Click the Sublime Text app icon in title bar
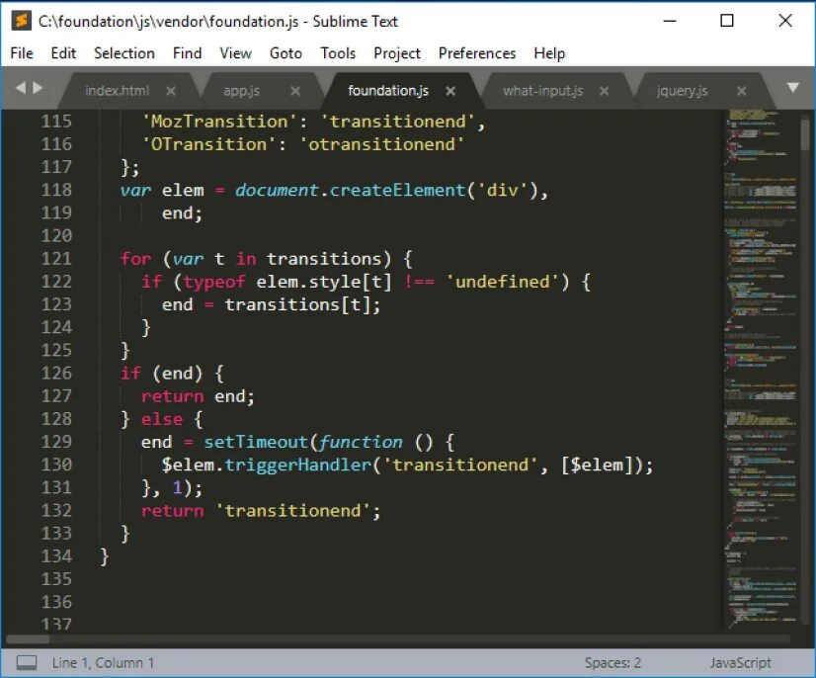The image size is (816, 678). (22, 21)
